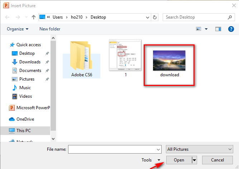239x169 pixels.
Task: Select the download image thumbnail
Action: 169,61
